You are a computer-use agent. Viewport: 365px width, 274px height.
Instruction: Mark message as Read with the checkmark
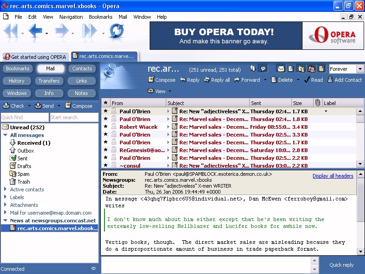coord(313,80)
